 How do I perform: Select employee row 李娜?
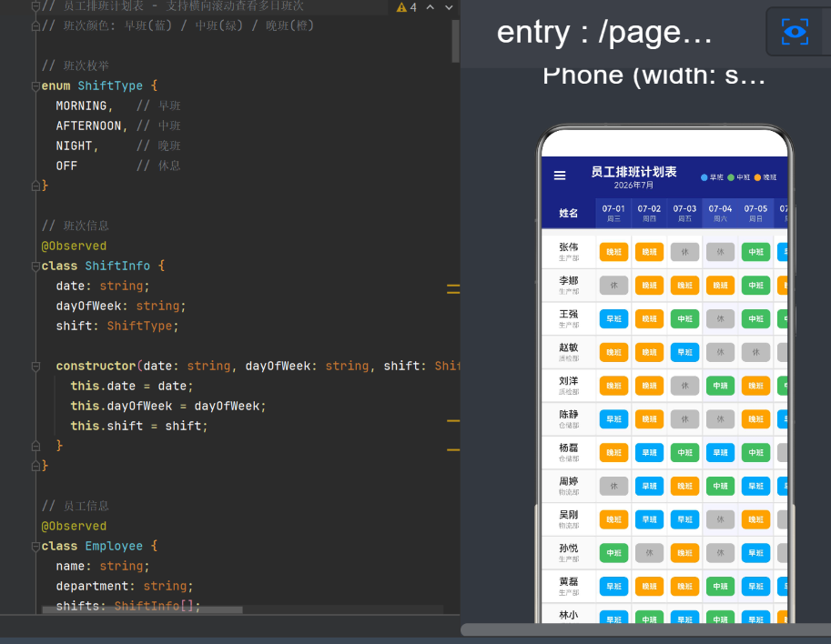coord(664,286)
